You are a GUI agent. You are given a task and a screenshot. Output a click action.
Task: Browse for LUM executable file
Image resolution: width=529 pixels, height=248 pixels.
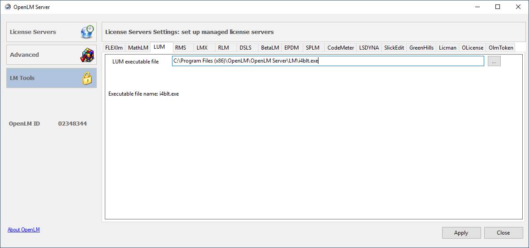click(x=494, y=62)
